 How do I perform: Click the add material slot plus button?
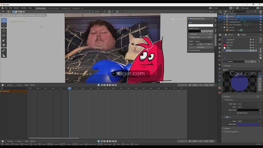261,39
